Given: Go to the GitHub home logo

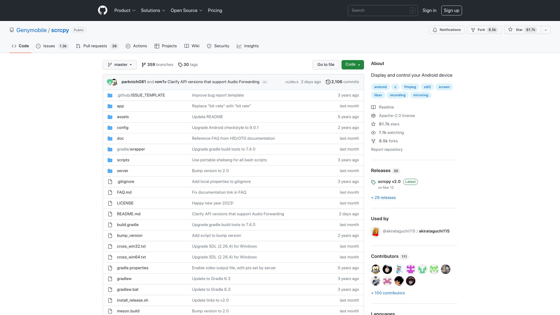Looking at the screenshot, I should point(103,10).
